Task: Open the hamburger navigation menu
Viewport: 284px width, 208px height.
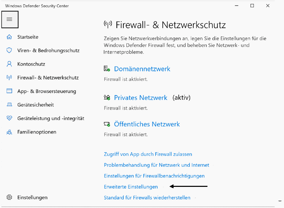Action: tap(10, 19)
